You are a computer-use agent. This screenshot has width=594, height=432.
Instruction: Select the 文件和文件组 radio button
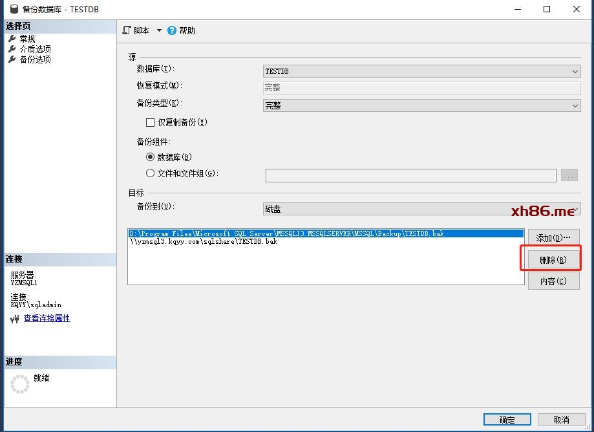[151, 173]
